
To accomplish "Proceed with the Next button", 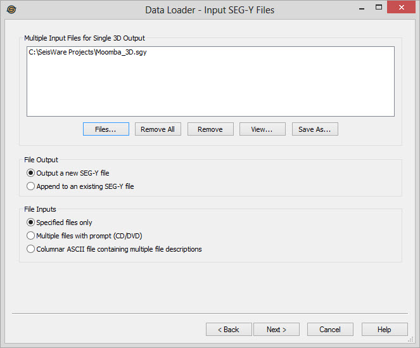I will (x=276, y=330).
